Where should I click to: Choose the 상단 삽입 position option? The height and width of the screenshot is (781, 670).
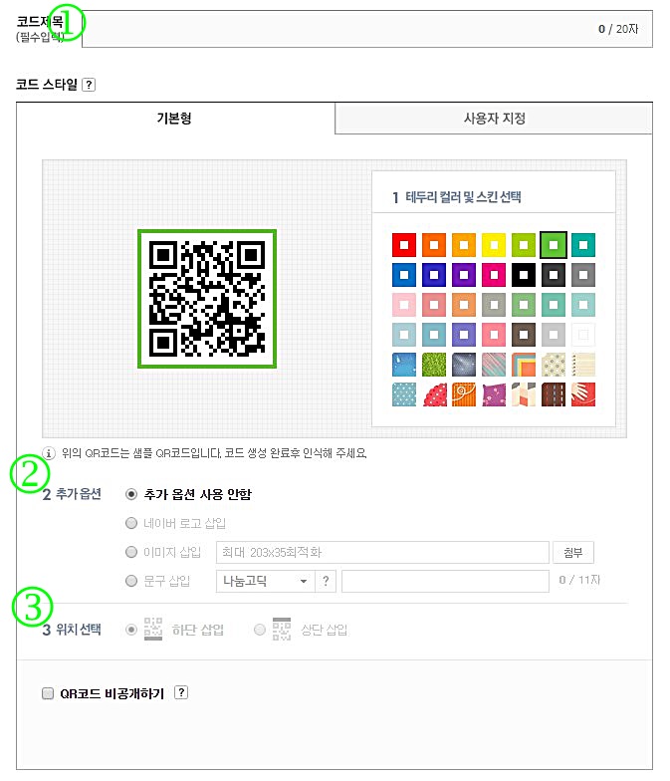pos(260,630)
